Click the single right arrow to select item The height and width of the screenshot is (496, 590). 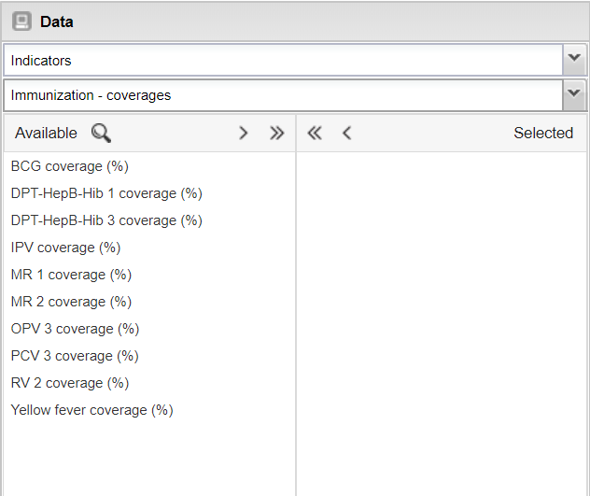click(x=244, y=133)
